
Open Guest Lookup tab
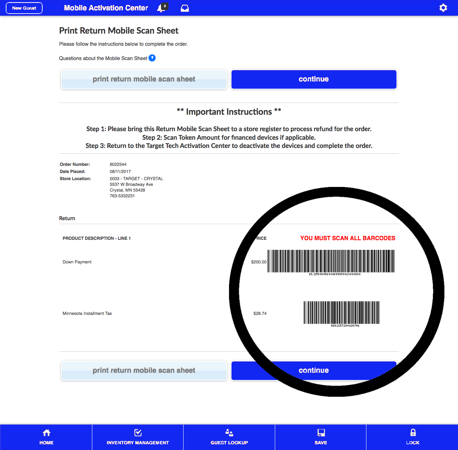(229, 437)
